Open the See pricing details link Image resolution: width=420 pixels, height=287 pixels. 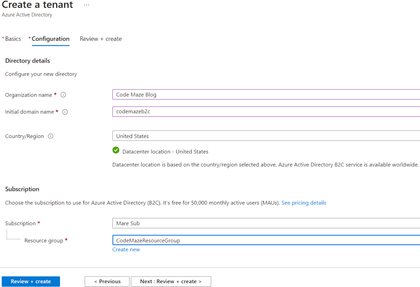[304, 203]
